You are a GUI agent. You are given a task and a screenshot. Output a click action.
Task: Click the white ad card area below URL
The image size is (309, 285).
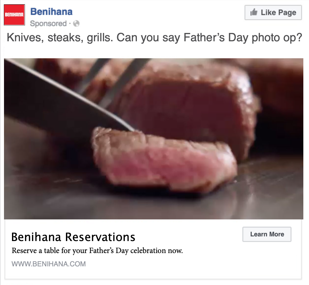[x=153, y=273]
